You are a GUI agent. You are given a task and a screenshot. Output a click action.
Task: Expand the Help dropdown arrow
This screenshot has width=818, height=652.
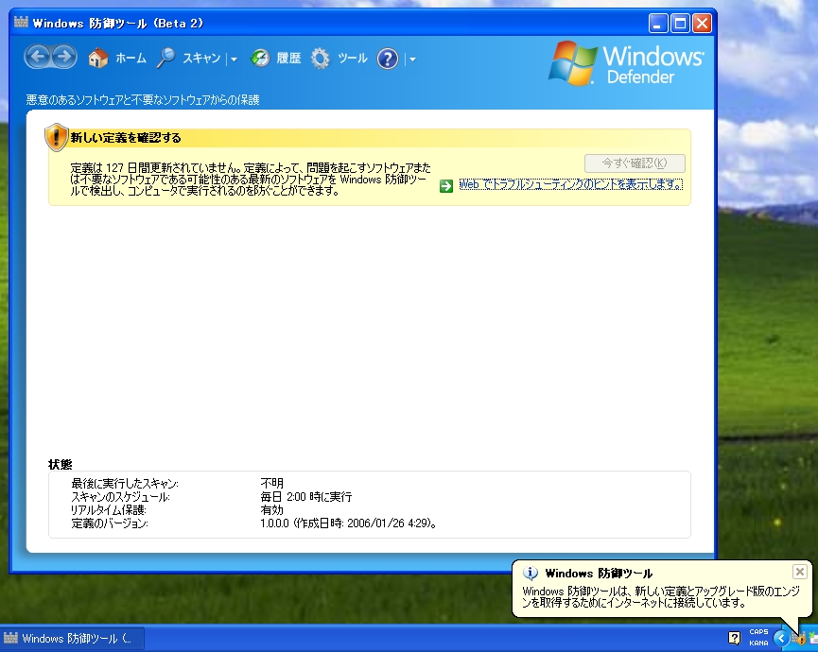[412, 60]
